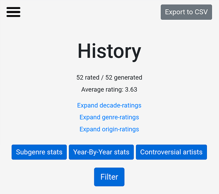Go to the Year-By-Year stats page
This screenshot has height=194, width=219.
[101, 152]
